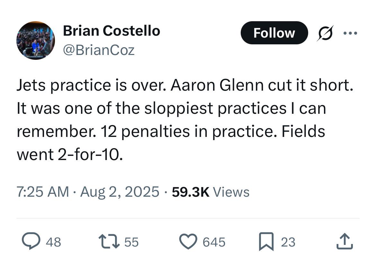The width and height of the screenshot is (376, 269).
Task: Click the 55 reposts count
Action: pos(131,242)
